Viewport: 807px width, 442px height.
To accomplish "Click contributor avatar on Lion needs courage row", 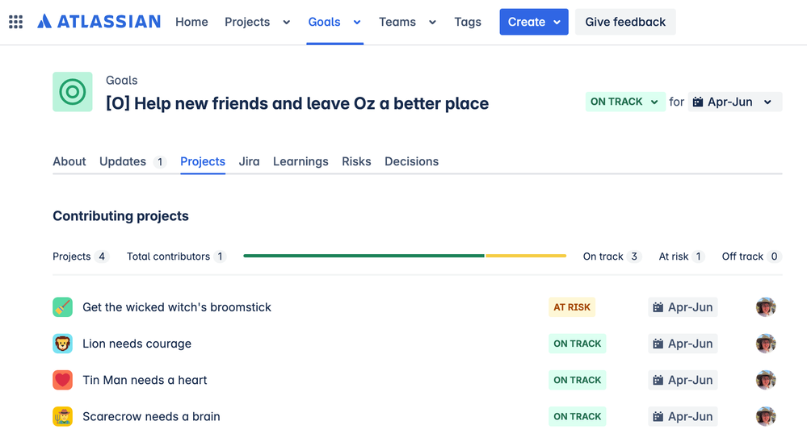I will coord(766,344).
